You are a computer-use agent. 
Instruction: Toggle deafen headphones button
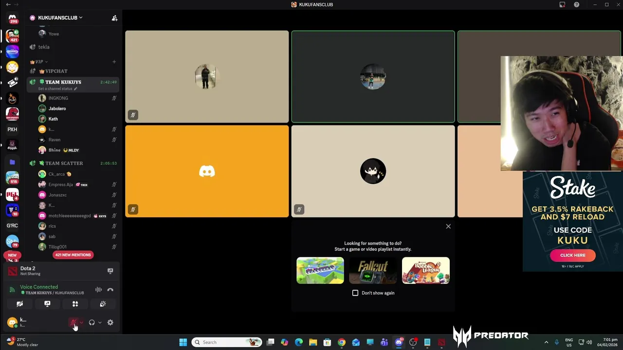point(92,322)
